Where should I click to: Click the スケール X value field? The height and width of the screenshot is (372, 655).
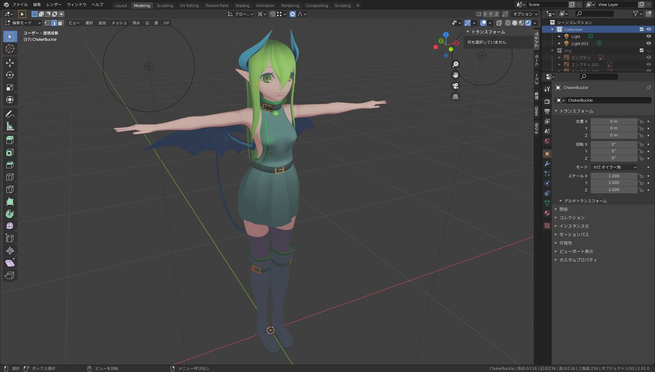click(x=614, y=176)
